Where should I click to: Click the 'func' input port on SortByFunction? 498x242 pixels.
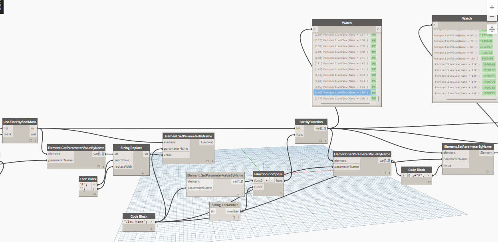pyautogui.click(x=299, y=135)
